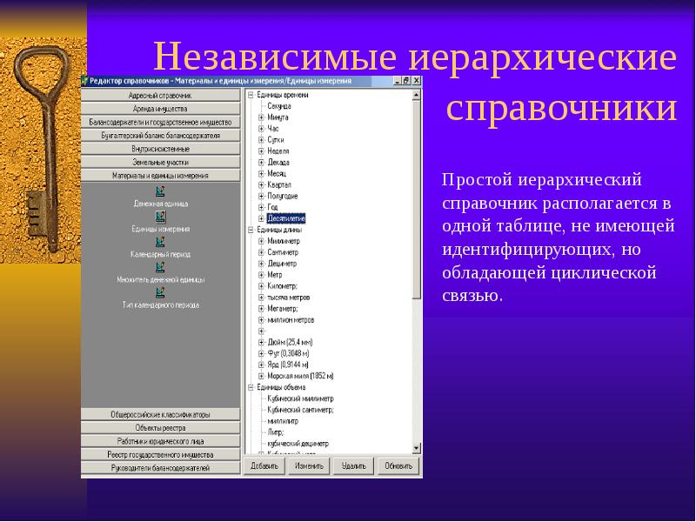Select Секунда in the tree
The image size is (696, 522).
coord(279,105)
